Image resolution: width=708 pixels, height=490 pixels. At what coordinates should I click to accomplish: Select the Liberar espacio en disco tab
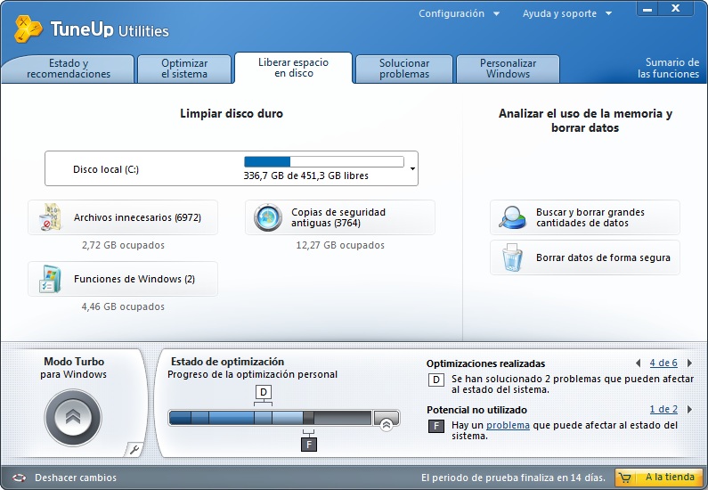(294, 68)
